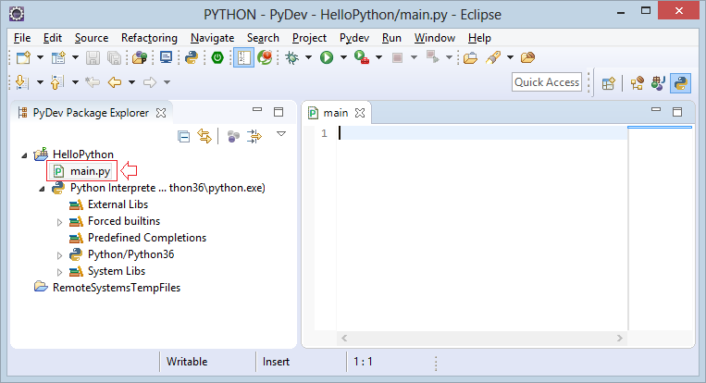Open the Navigate menu
Screen dimensions: 706x383
point(212,38)
